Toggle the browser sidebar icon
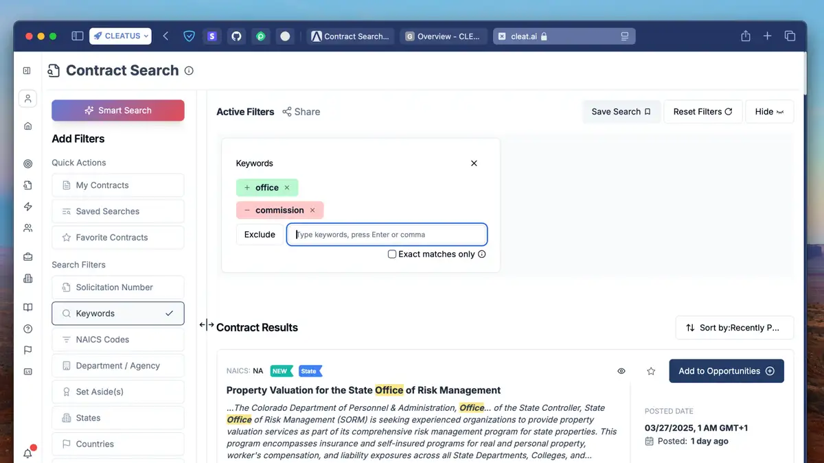The width and height of the screenshot is (824, 463). [x=78, y=36]
